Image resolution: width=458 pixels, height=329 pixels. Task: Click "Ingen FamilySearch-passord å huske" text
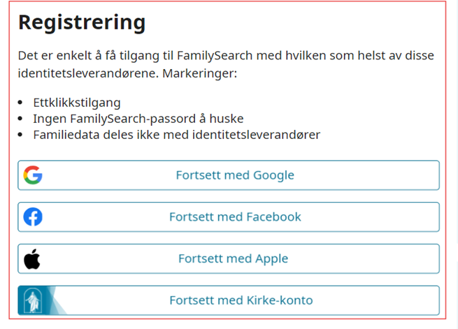pos(138,119)
